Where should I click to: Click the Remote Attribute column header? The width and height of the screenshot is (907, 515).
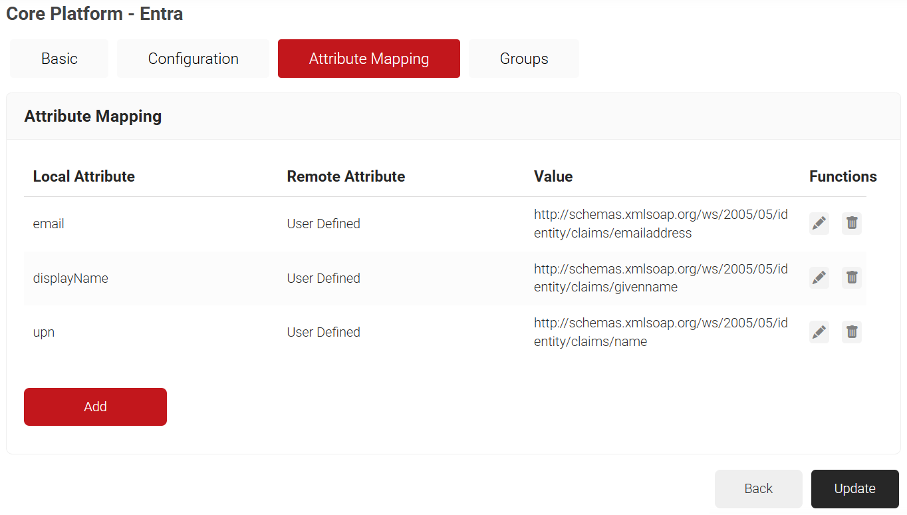[x=346, y=176]
